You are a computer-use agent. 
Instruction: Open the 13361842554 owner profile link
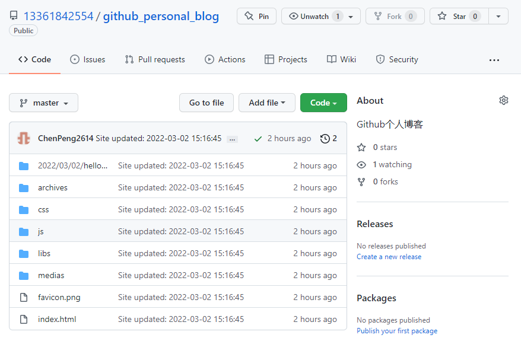pyautogui.click(x=58, y=16)
